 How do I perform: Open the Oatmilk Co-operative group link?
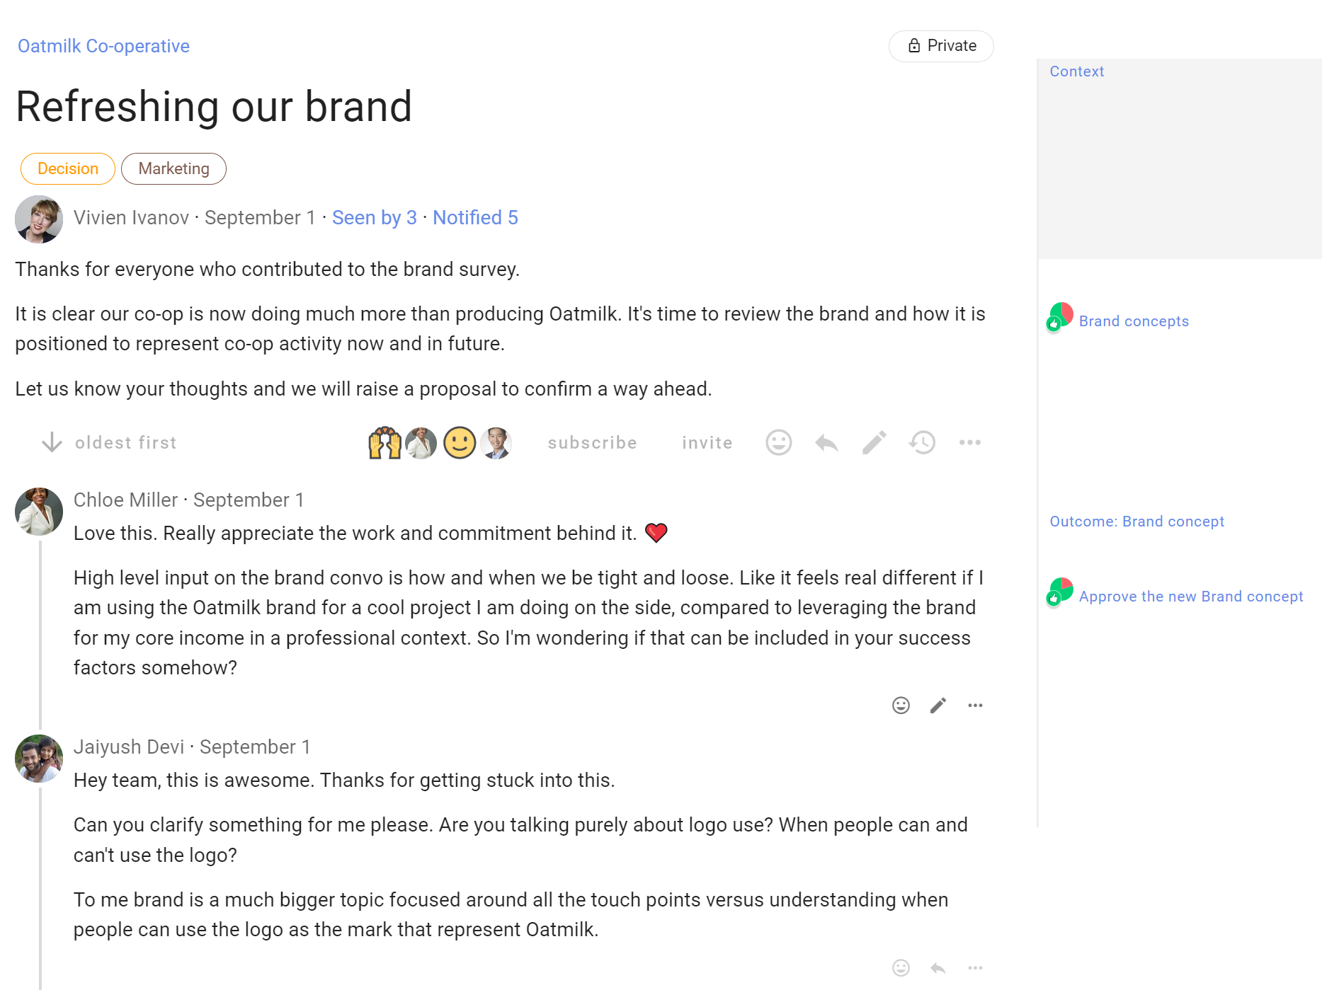(x=103, y=46)
